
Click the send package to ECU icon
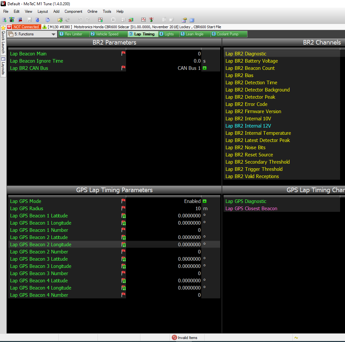click(x=20, y=20)
